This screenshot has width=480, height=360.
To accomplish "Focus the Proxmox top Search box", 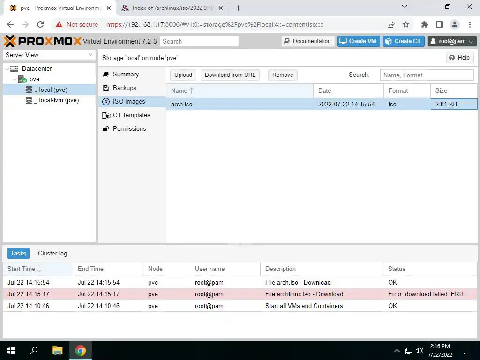I will 199,41.
